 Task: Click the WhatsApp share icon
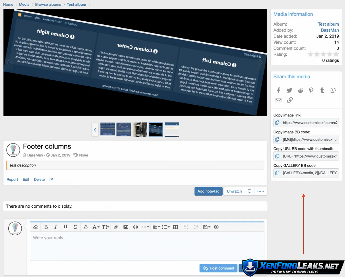click(x=333, y=90)
